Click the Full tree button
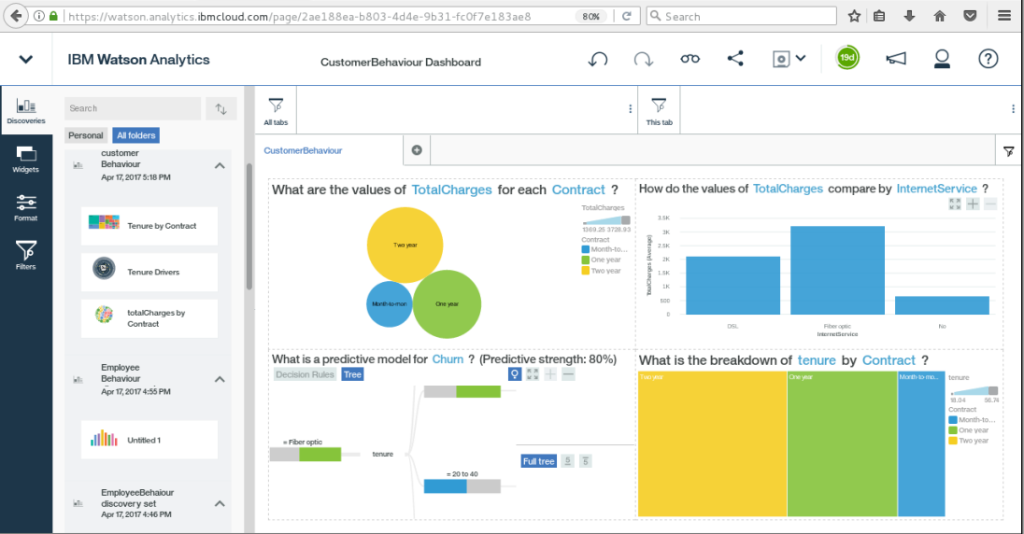The width and height of the screenshot is (1024, 534). coord(539,461)
